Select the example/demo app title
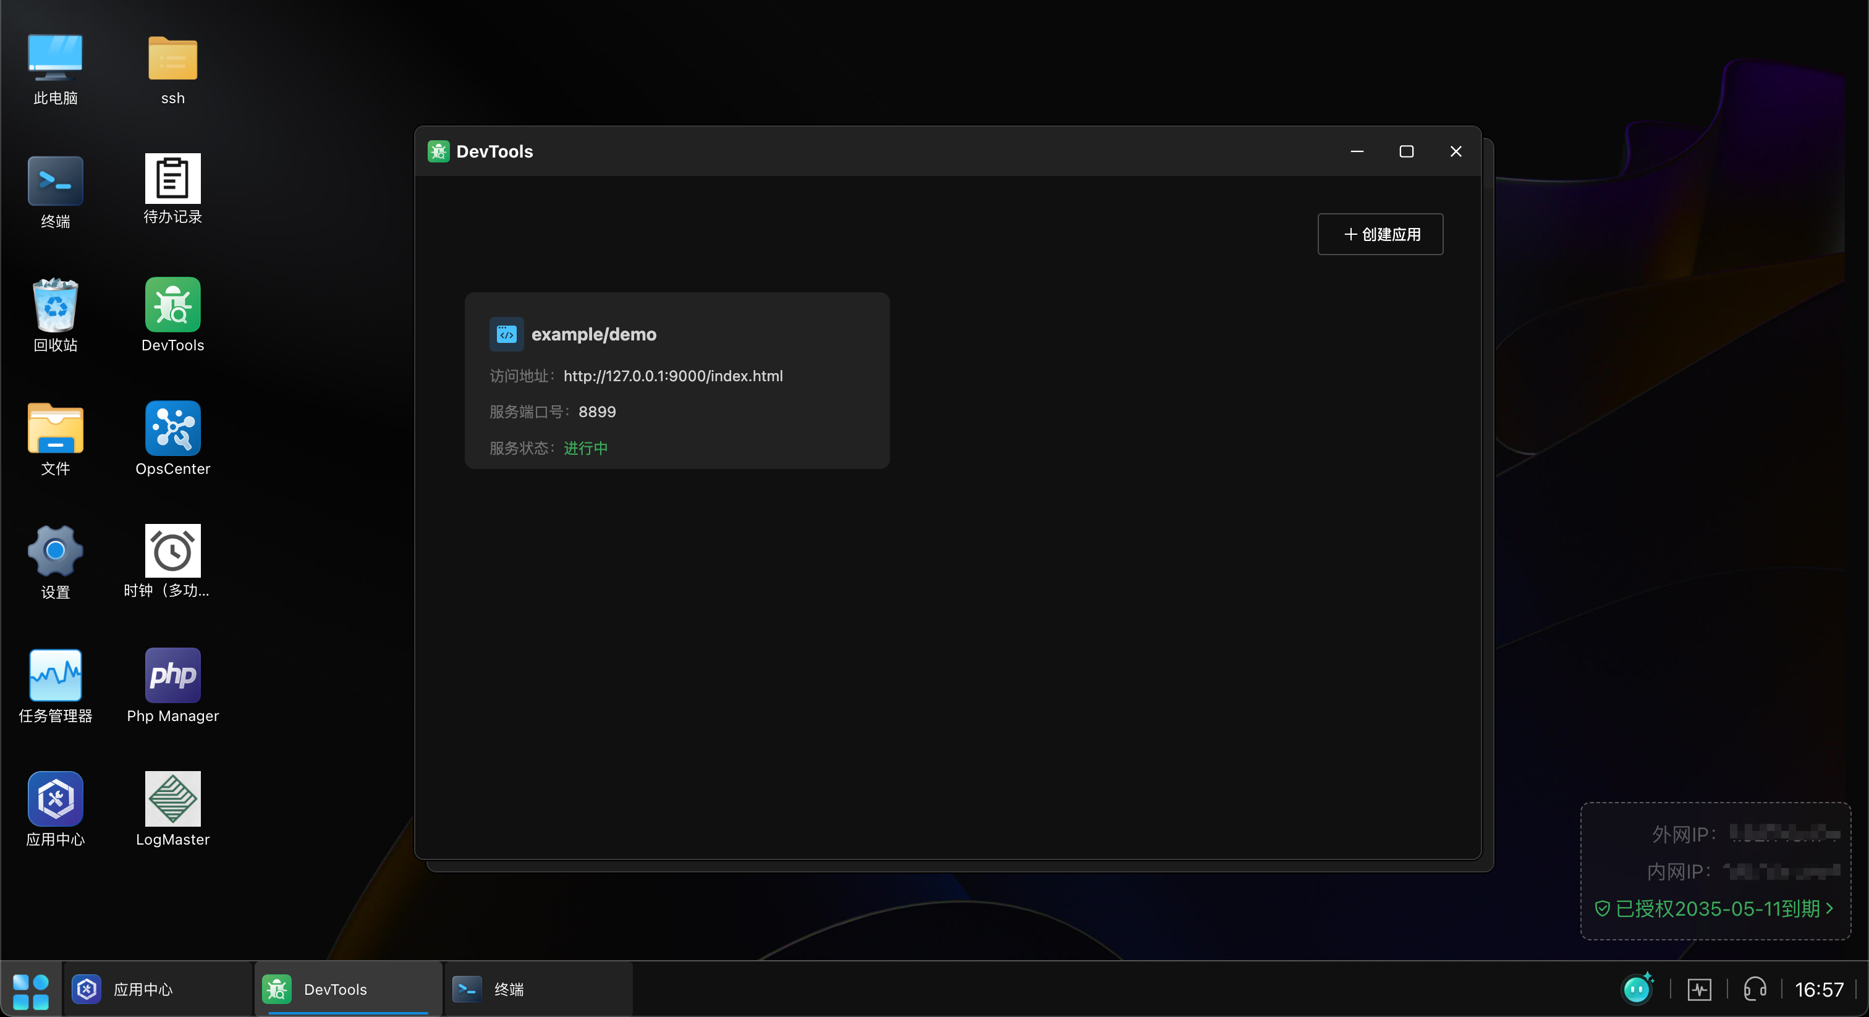The image size is (1869, 1017). (x=593, y=334)
